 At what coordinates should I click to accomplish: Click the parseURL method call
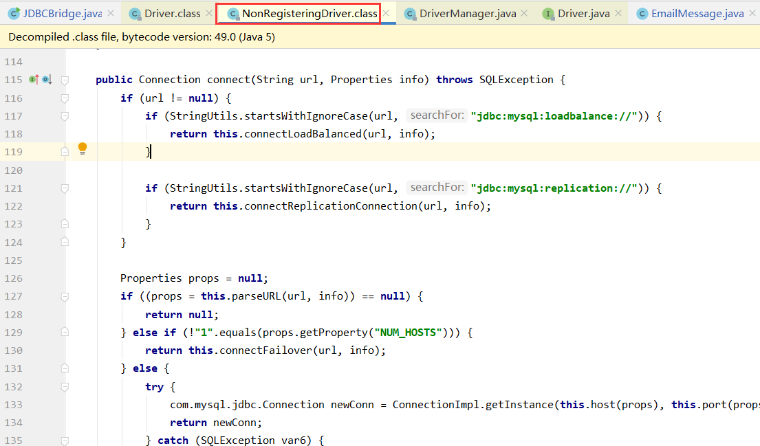[256, 296]
